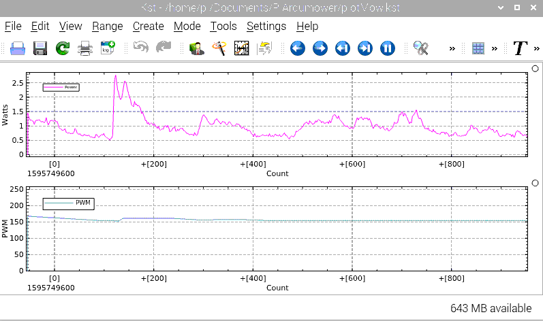Open the Edit menu

(40, 27)
